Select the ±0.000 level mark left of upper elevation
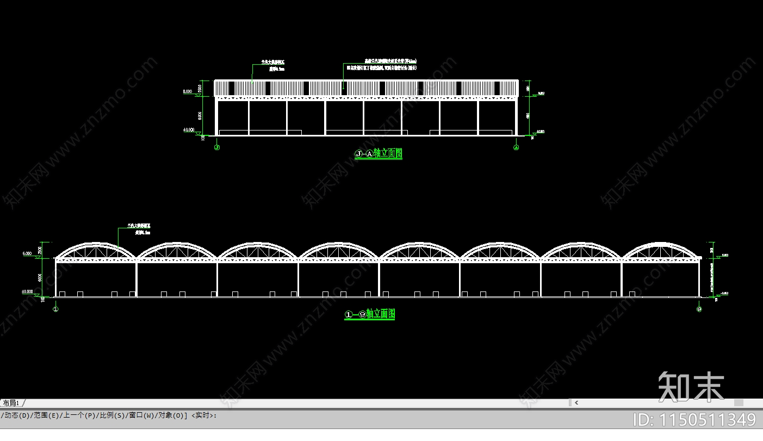This screenshot has width=763, height=441. coord(188,130)
